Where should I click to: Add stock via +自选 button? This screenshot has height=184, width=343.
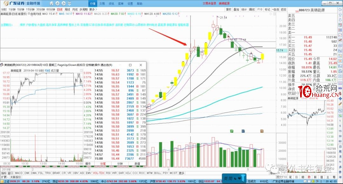click(276, 10)
